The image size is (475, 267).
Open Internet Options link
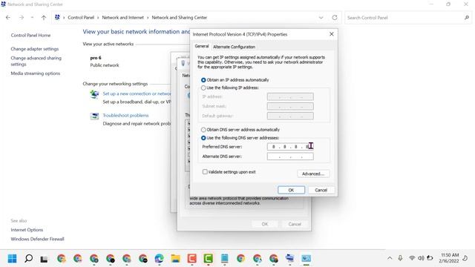(x=27, y=230)
